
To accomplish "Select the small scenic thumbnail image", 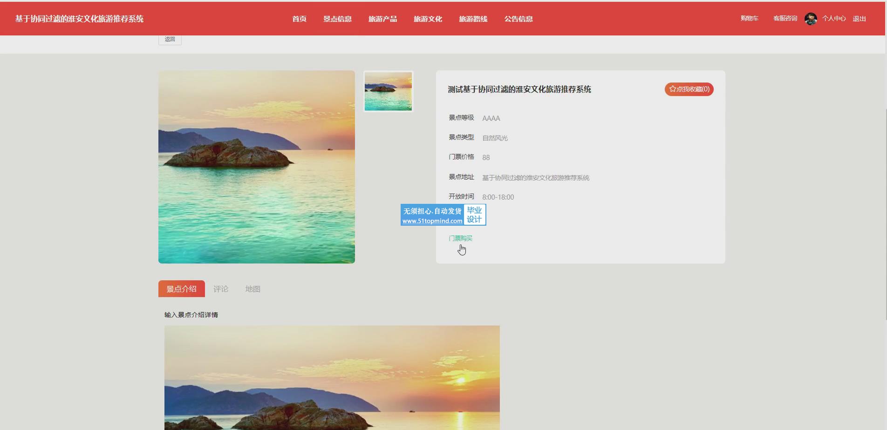I will (388, 91).
